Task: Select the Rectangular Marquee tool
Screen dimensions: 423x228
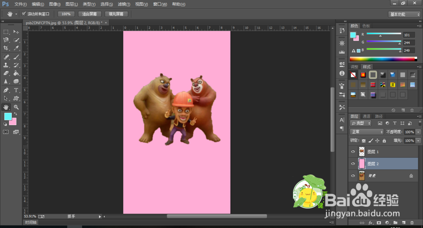Action: [6, 32]
